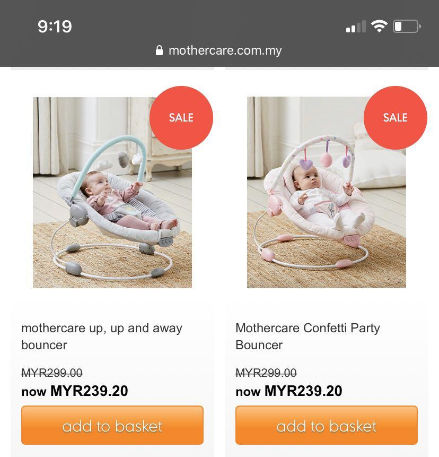The height and width of the screenshot is (457, 439).
Task: Tap the hanging purple heart toy in right photo
Action: (x=305, y=163)
